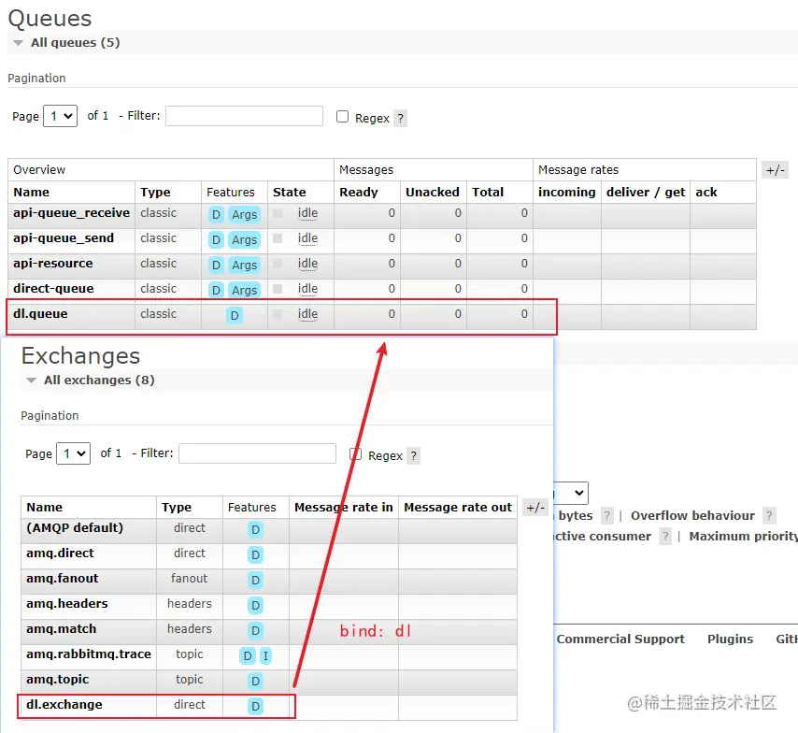Click the I badge of amq.rabbitmq.trace
The height and width of the screenshot is (733, 798).
(265, 655)
